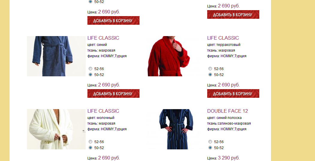The image size is (315, 161).
Task: Open Life Classic title for the terracotta robe
Action: [x=223, y=38]
